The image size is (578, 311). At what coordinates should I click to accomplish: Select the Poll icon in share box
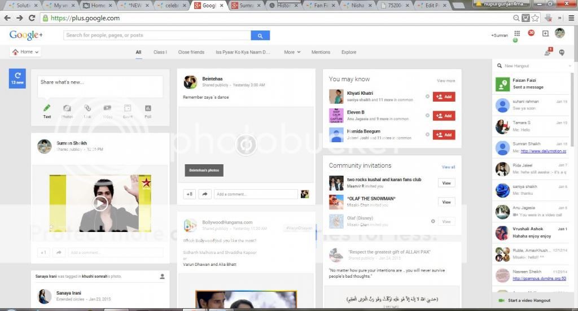(148, 108)
